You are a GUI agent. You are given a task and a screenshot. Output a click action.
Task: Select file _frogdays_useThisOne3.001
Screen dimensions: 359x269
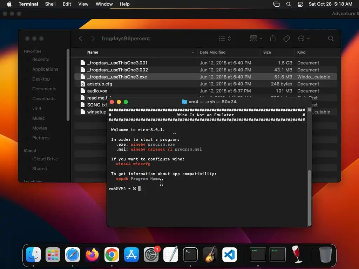(x=205, y=63)
